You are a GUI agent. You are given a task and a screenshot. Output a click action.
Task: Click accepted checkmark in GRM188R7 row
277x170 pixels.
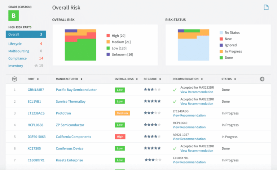click(175, 90)
